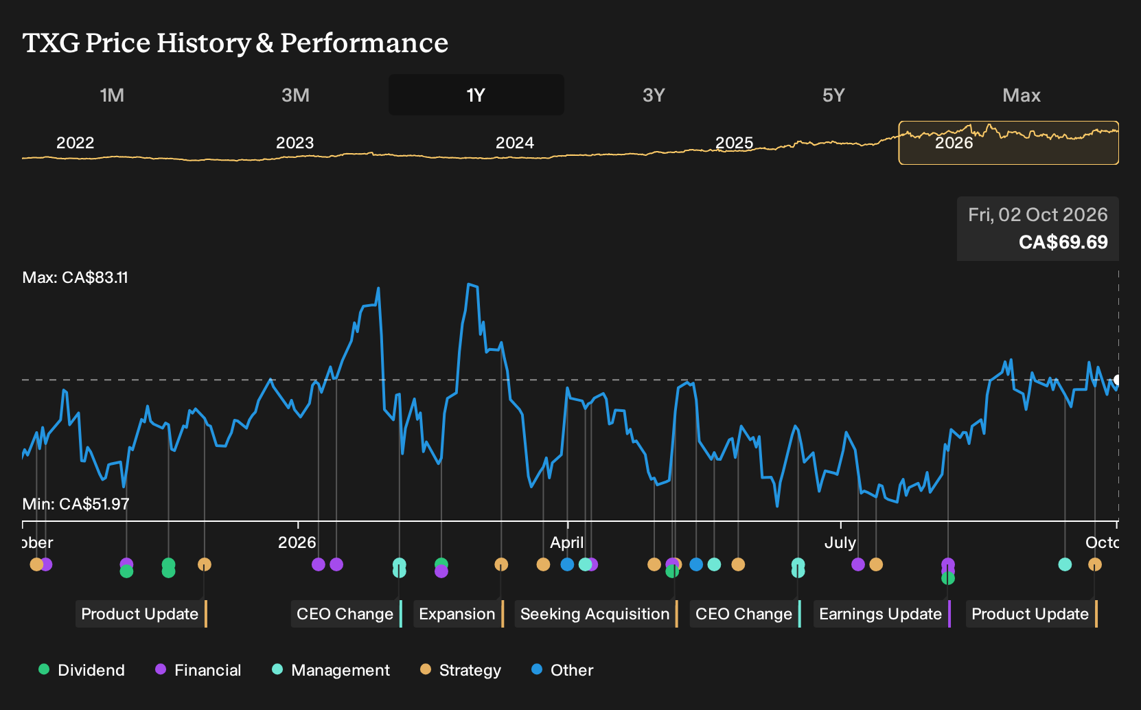Open the Seeking Acquisition event label
This screenshot has height=710, width=1141.
(x=596, y=614)
